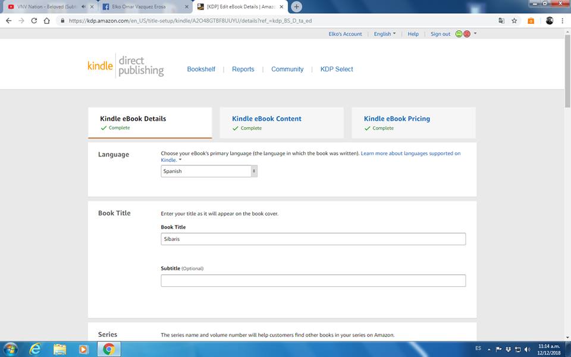Open Internet Explorer from the taskbar

[x=35, y=349]
